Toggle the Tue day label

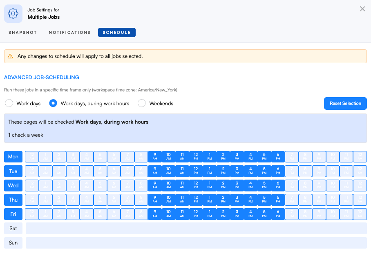point(13,171)
